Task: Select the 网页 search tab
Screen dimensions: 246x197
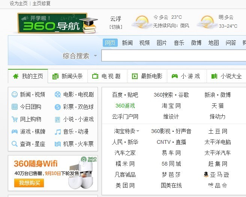Action: pos(110,43)
